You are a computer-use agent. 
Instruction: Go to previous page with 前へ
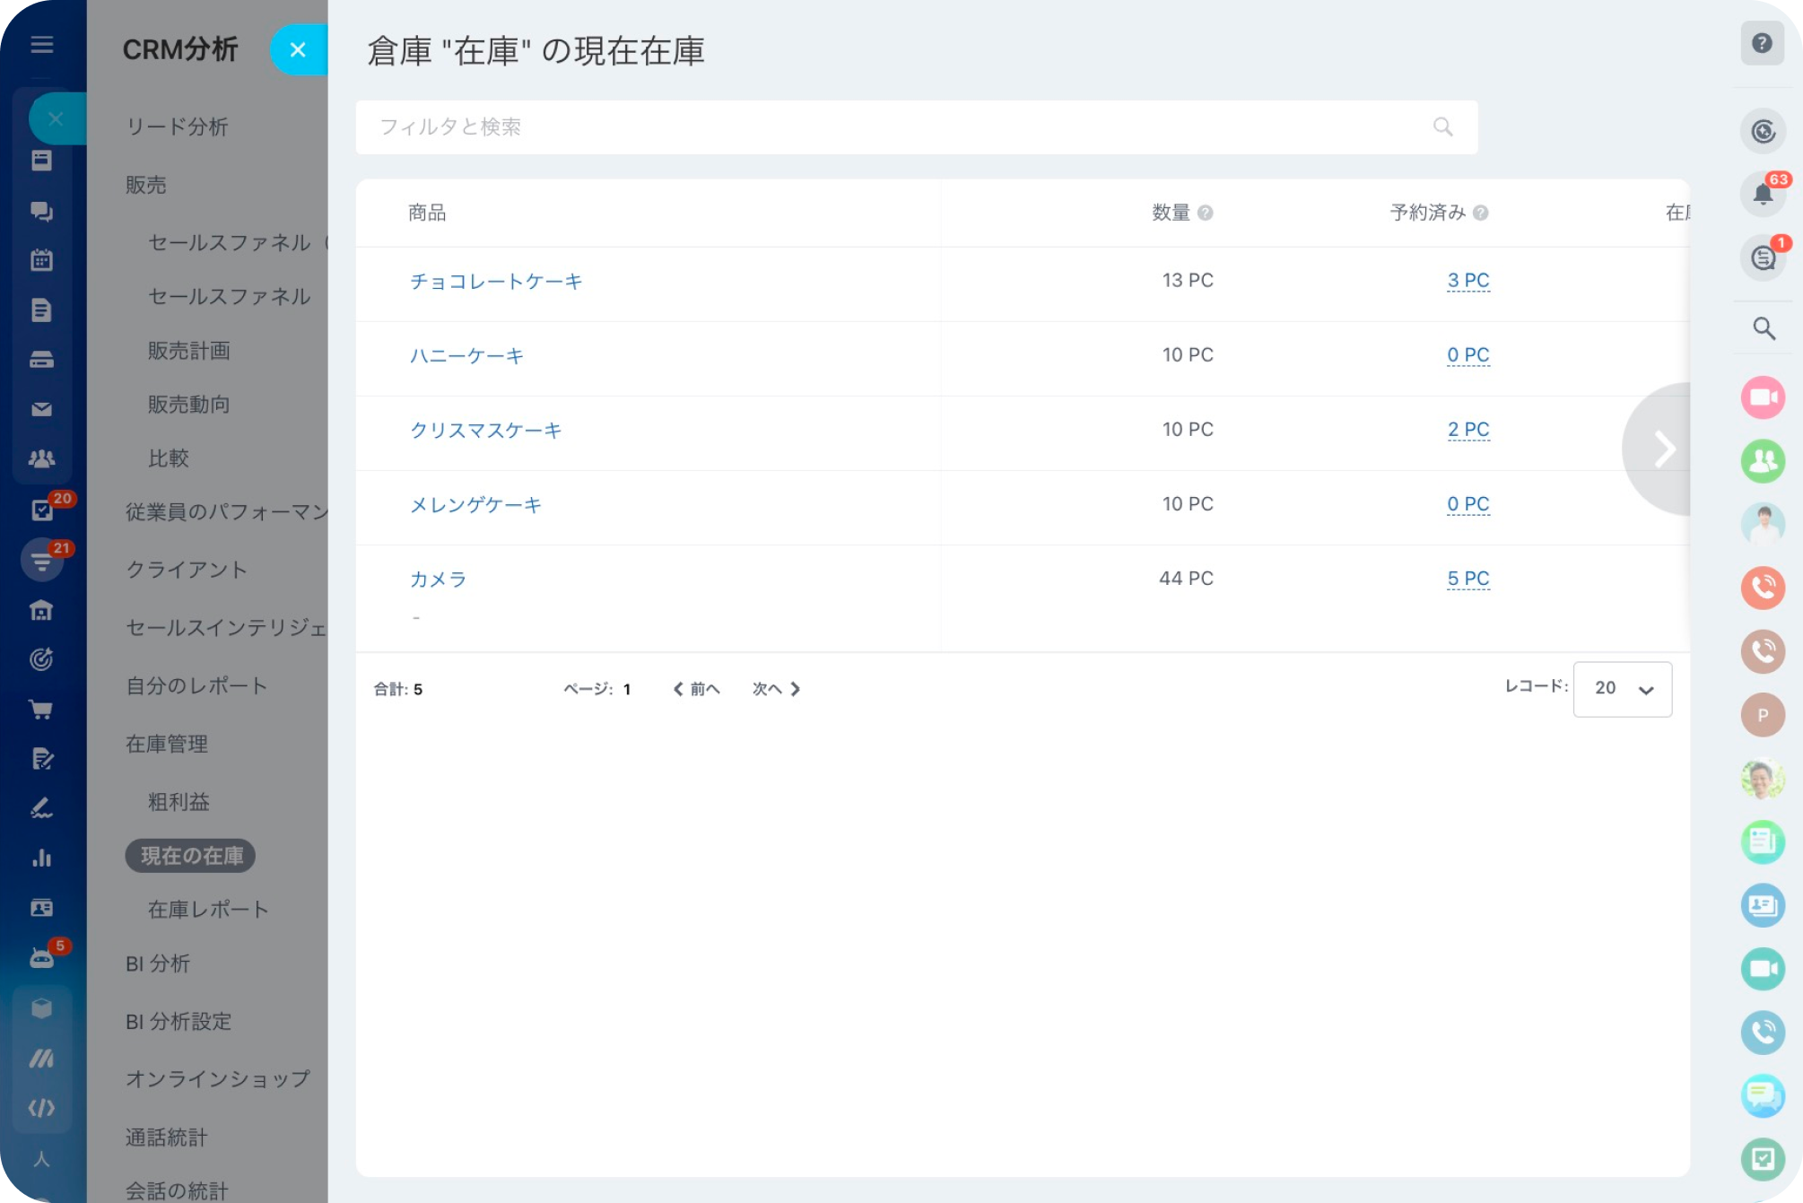point(697,689)
